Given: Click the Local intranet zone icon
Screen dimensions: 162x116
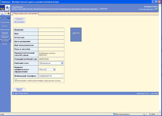Looking at the screenshot, I should click(x=115, y=114).
